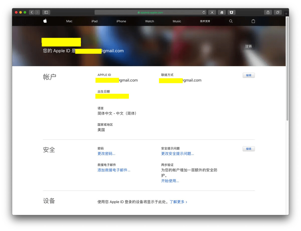Click 编辑 button in 安全 section
This screenshot has height=231, width=301.
[x=249, y=149]
